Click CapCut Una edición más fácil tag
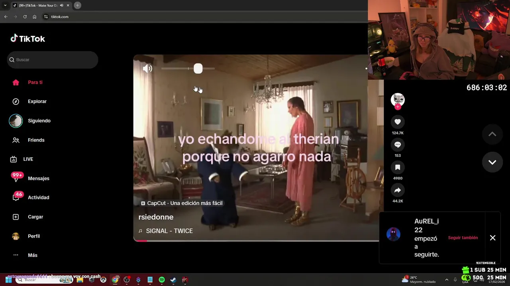This screenshot has height=286, width=510. (x=182, y=203)
